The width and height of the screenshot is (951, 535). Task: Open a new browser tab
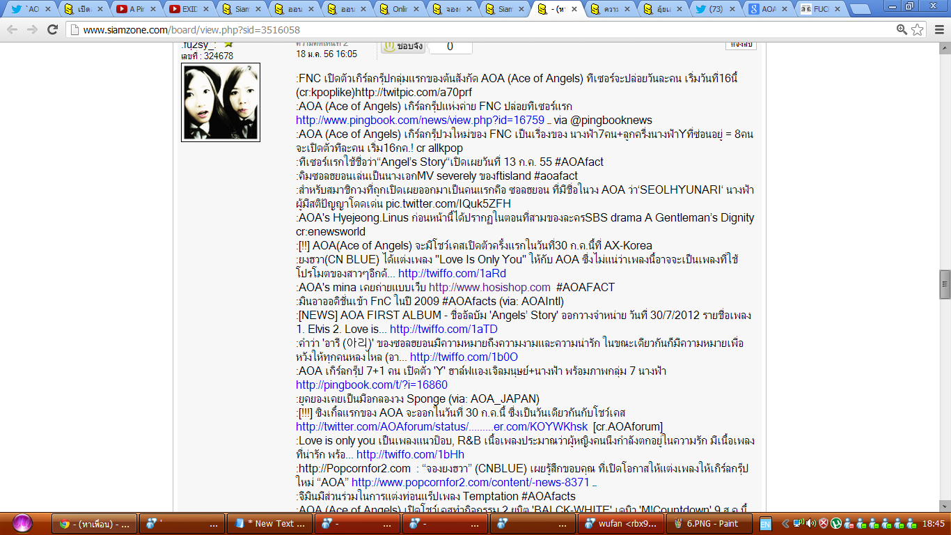click(860, 10)
